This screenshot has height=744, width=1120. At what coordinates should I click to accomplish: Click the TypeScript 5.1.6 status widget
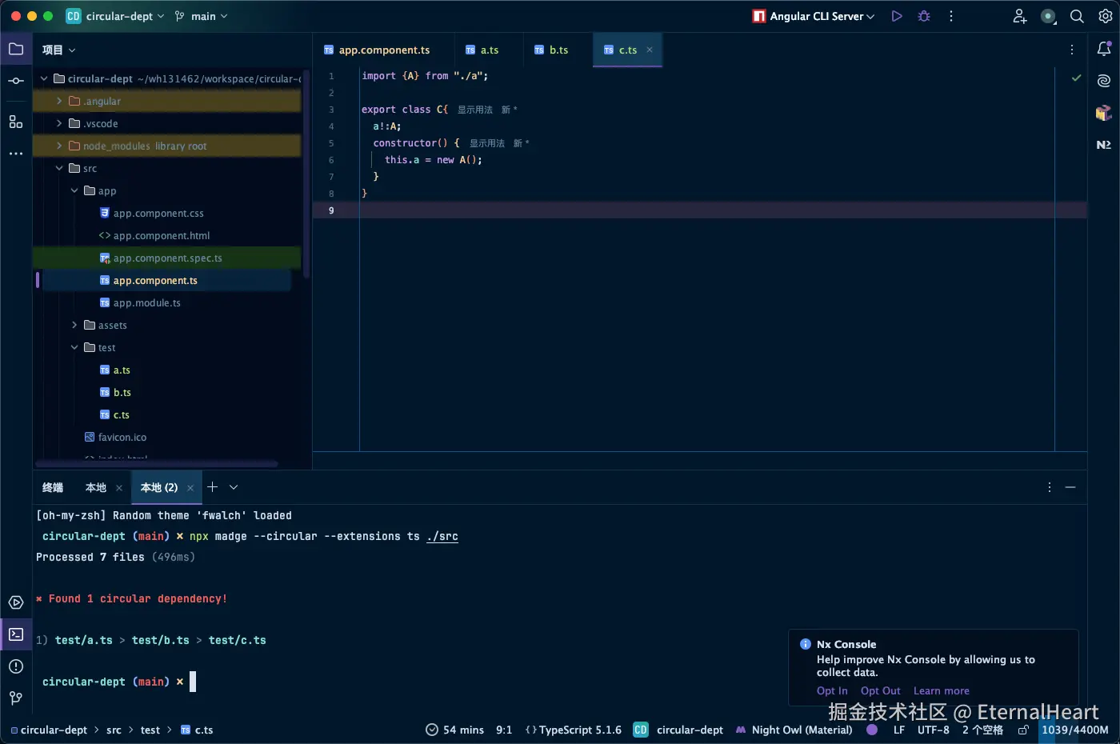(573, 730)
